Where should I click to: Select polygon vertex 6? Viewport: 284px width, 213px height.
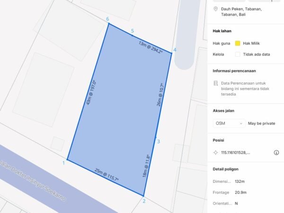coord(108,24)
